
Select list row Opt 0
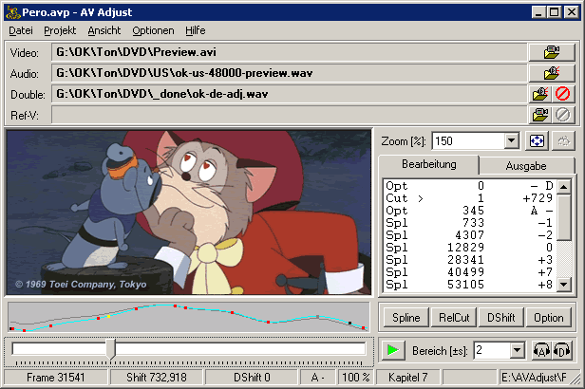(x=470, y=186)
